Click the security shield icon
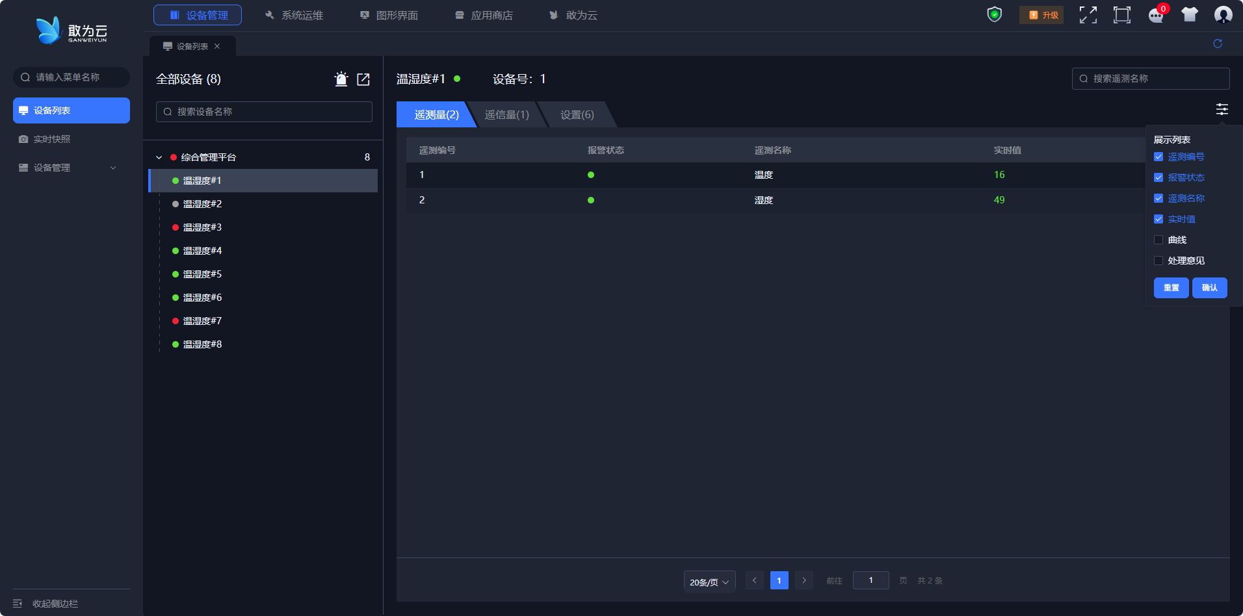The width and height of the screenshot is (1243, 616). [995, 14]
